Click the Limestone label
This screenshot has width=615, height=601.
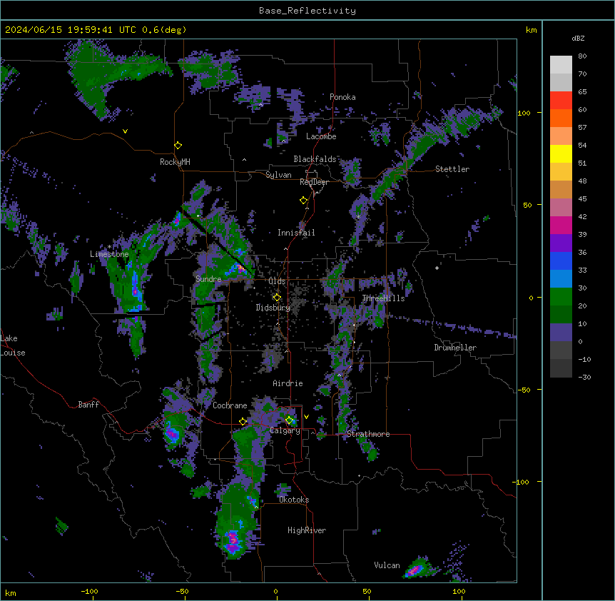pos(109,254)
